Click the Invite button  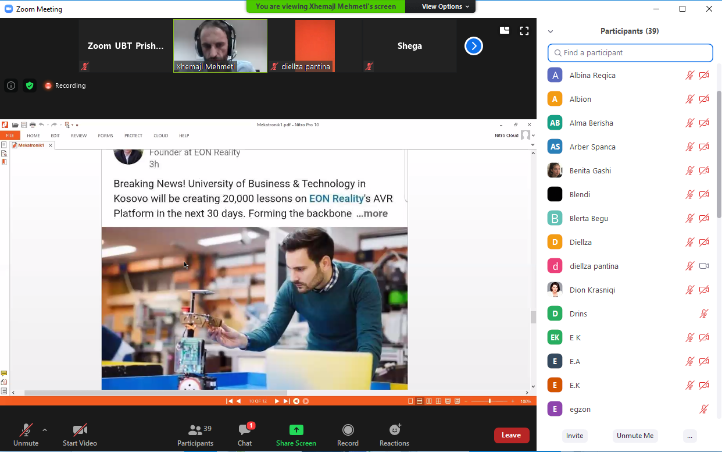[574, 436]
